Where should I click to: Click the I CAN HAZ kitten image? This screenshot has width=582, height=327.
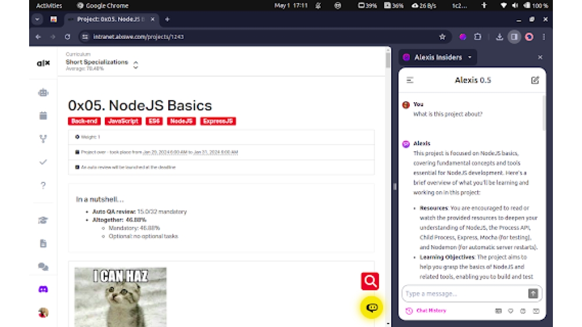tap(120, 297)
